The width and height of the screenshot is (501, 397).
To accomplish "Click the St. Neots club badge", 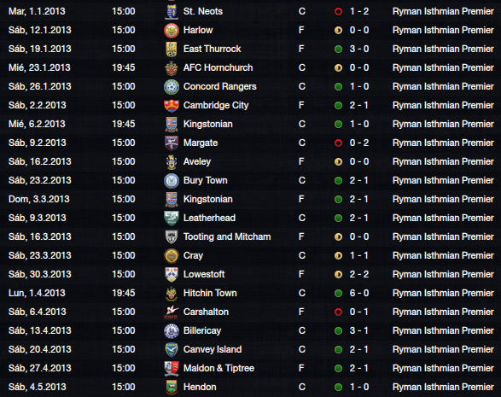I will [172, 12].
